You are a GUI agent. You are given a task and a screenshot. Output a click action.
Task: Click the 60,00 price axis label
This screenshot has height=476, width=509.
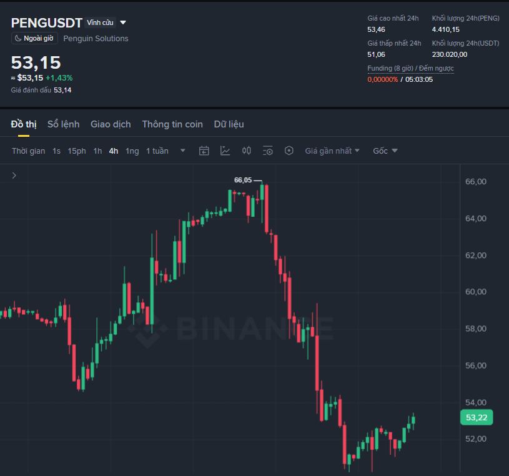click(476, 292)
